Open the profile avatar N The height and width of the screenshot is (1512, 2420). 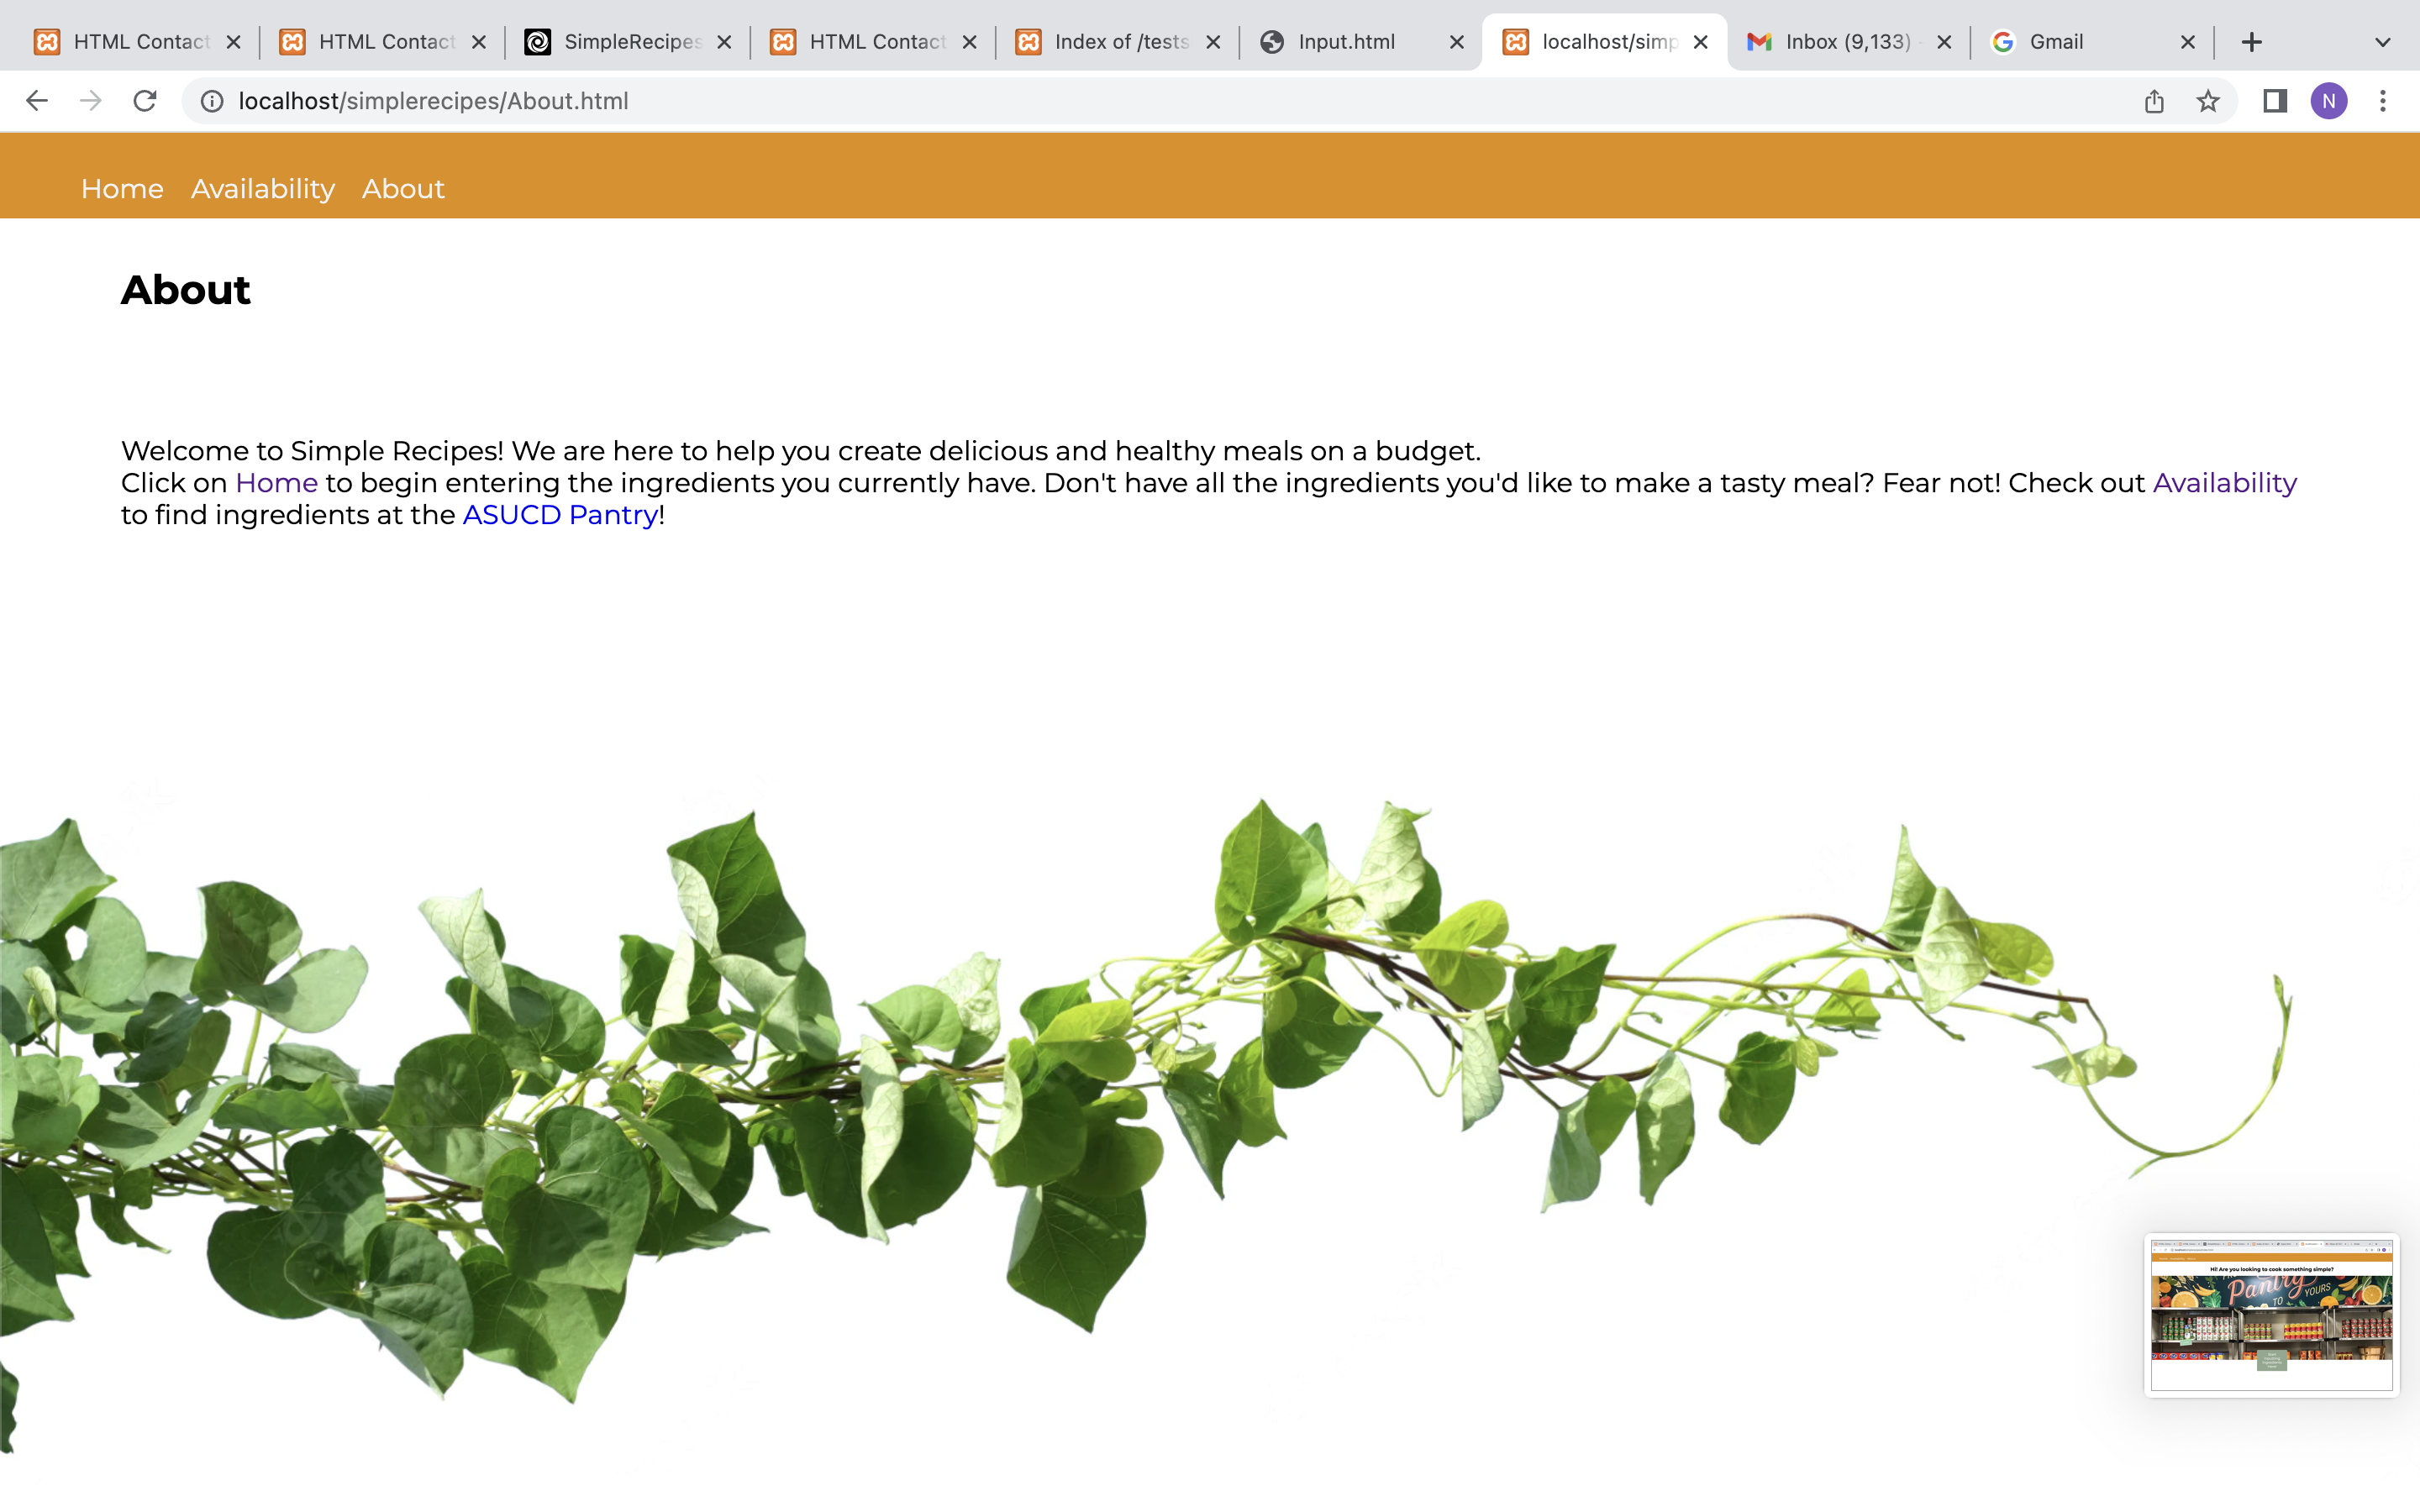[x=2329, y=101]
